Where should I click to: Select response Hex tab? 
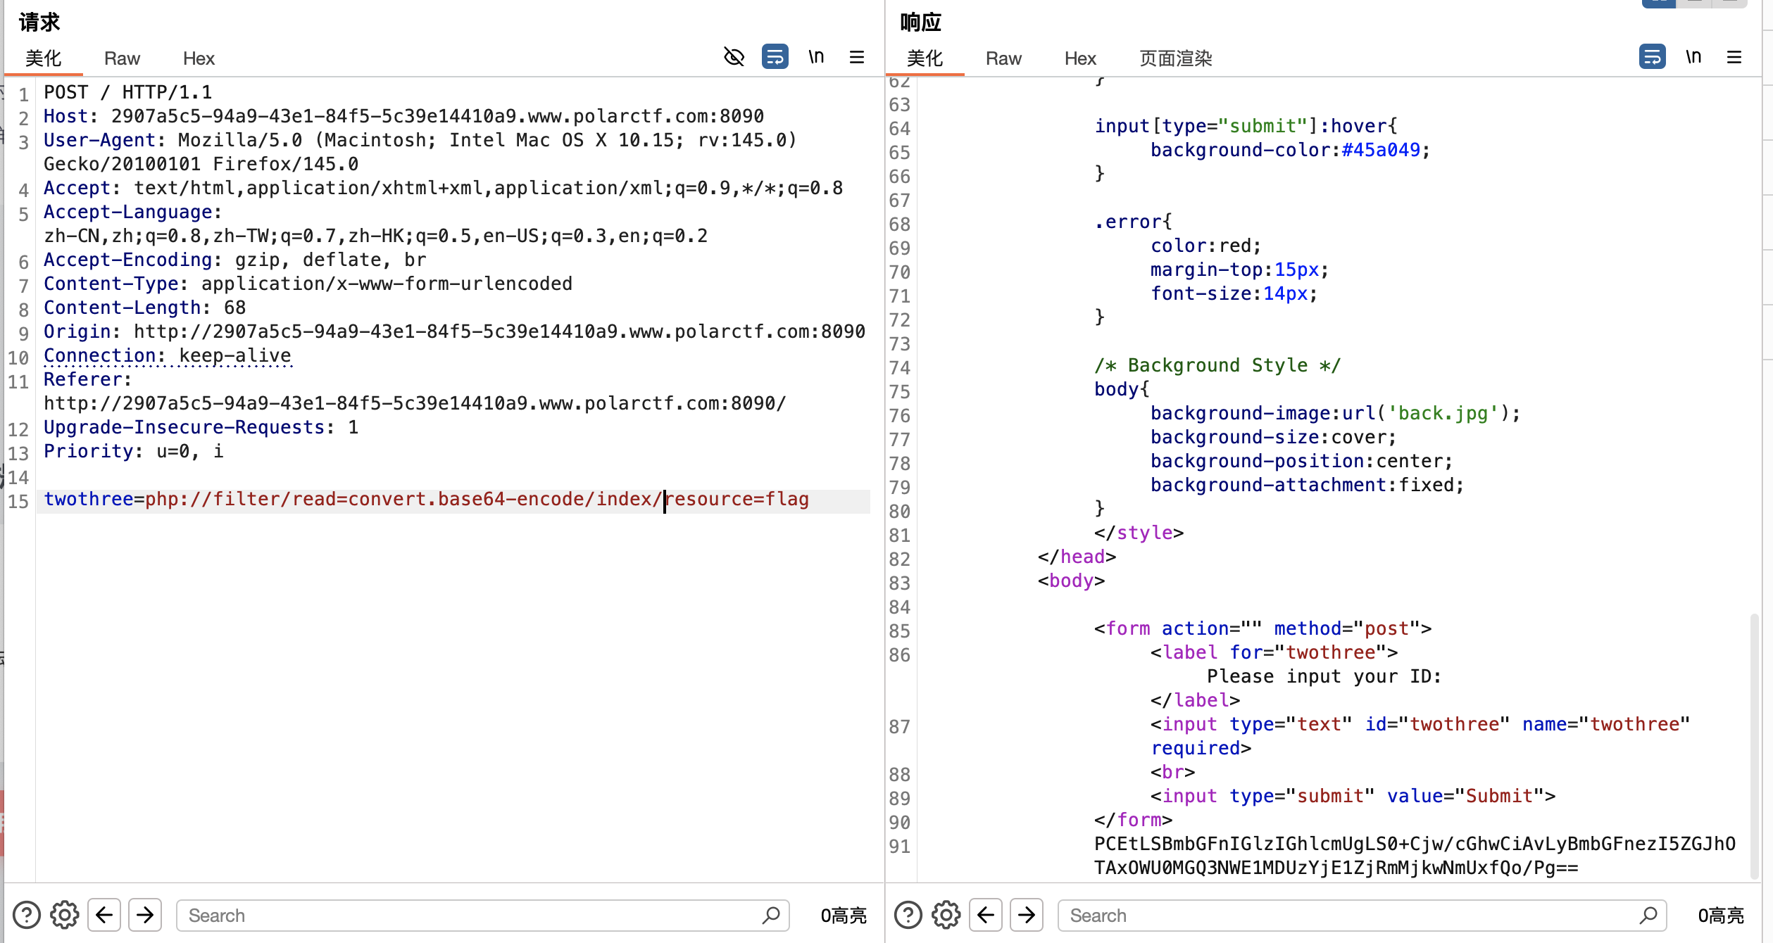pyautogui.click(x=1080, y=58)
